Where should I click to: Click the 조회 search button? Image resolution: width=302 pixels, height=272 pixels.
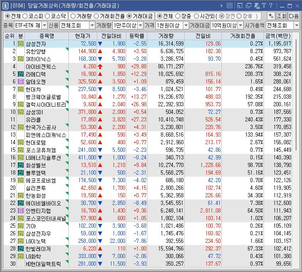282,16
